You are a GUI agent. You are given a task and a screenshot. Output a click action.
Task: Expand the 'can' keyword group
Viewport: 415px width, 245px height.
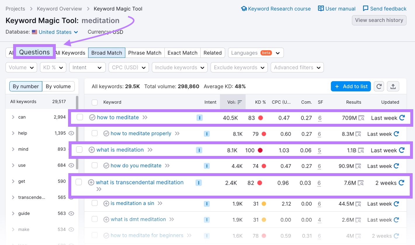13,117
